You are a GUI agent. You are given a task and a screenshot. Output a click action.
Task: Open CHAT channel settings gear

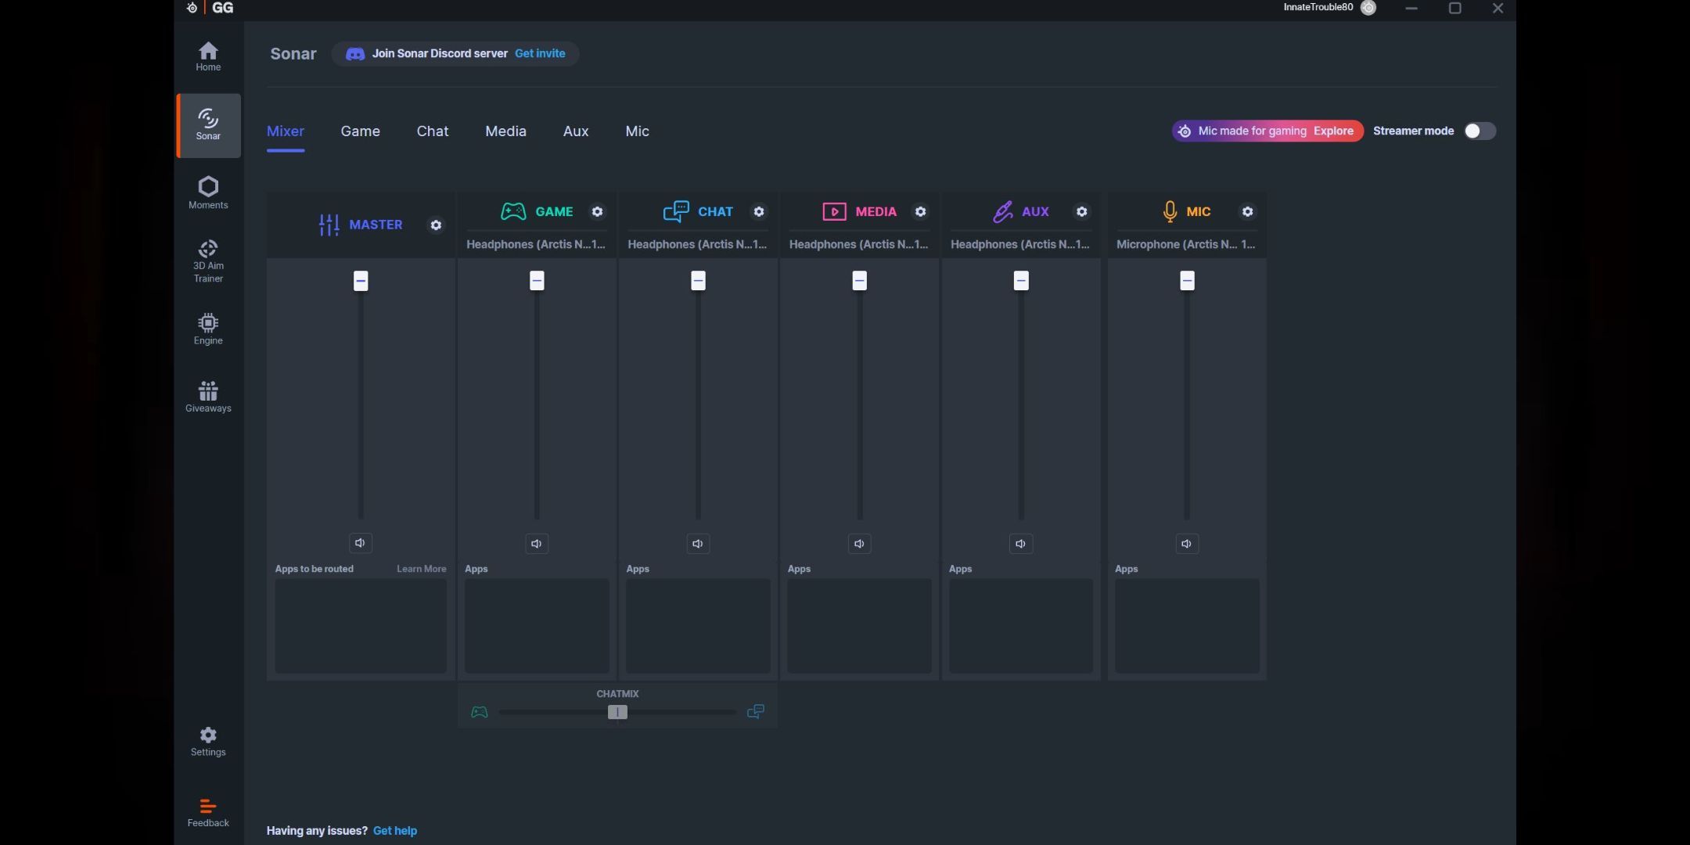pos(759,211)
